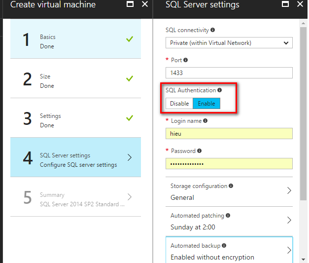Set SQL Authentication to Enable

tap(206, 104)
